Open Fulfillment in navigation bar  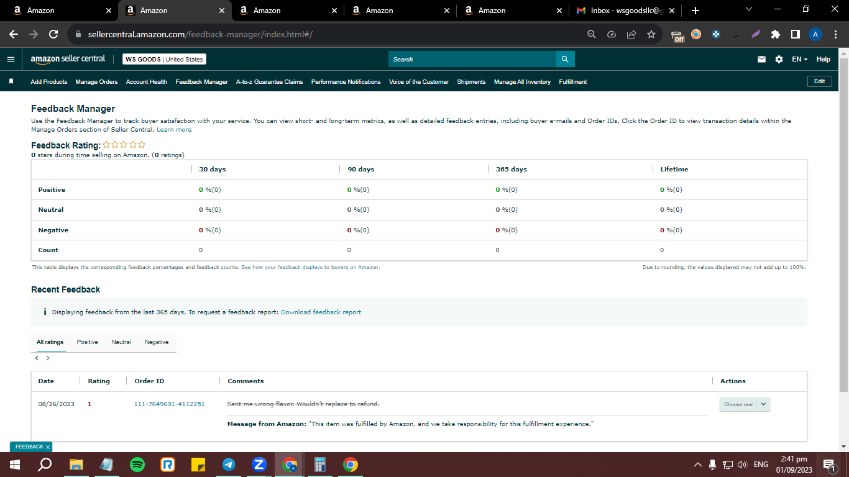[573, 82]
